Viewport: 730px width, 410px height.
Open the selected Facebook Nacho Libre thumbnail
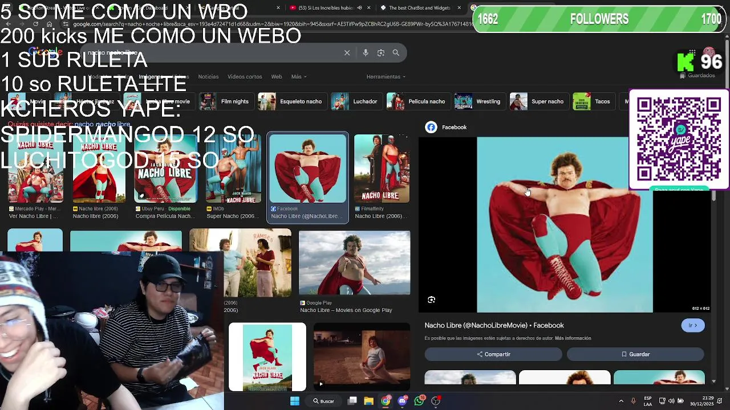pyautogui.click(x=308, y=169)
